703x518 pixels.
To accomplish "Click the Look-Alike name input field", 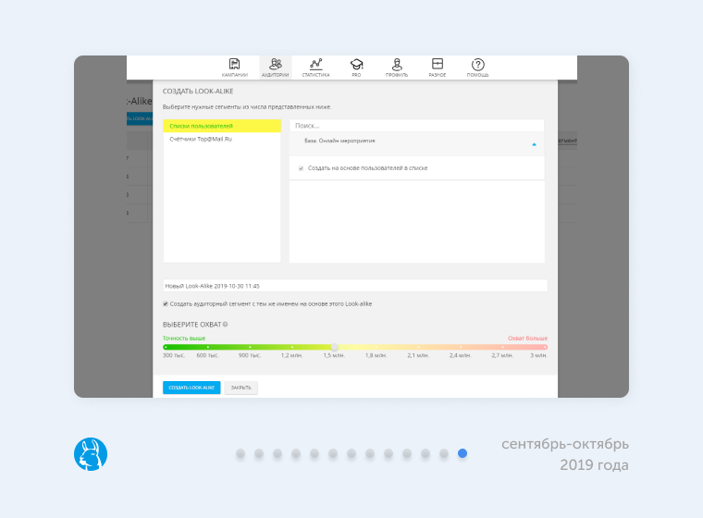I will 355,286.
